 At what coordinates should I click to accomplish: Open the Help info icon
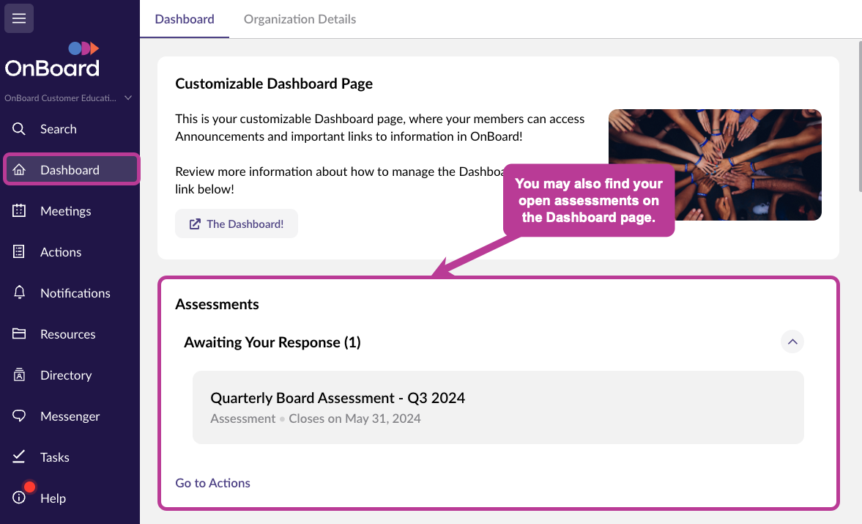coord(19,498)
